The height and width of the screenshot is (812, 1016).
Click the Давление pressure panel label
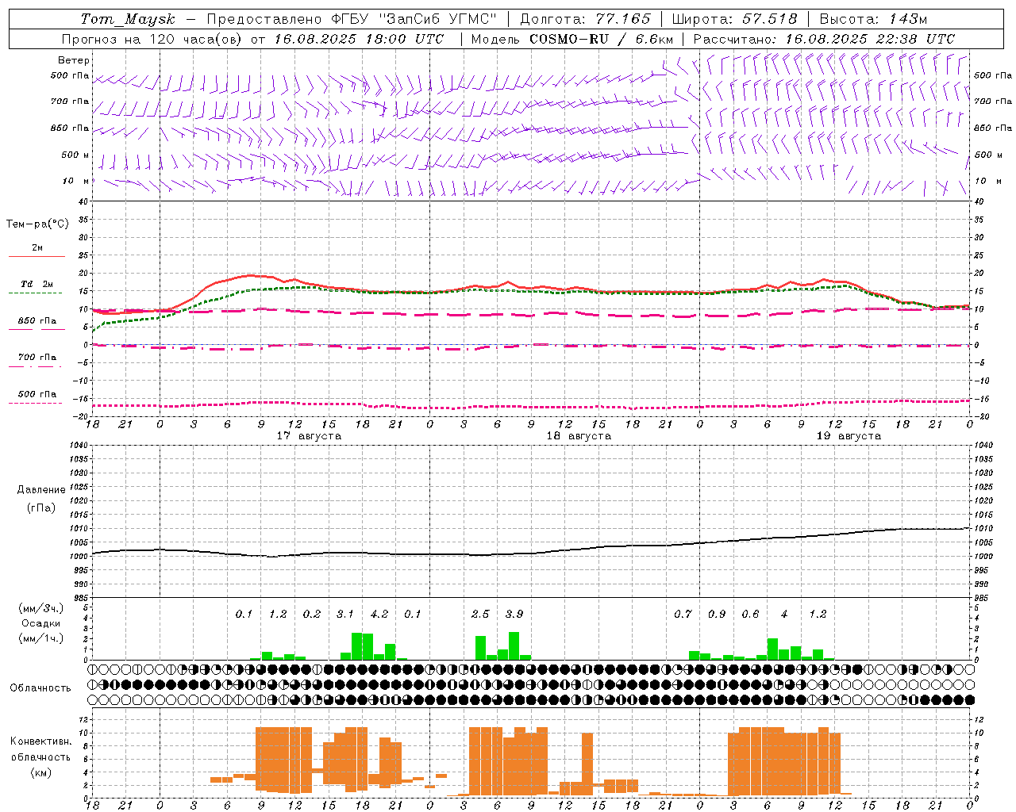41,490
